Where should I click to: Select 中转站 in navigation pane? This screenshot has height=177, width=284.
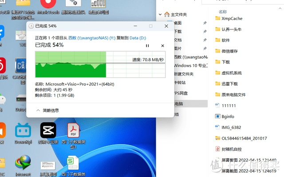coord(180,82)
